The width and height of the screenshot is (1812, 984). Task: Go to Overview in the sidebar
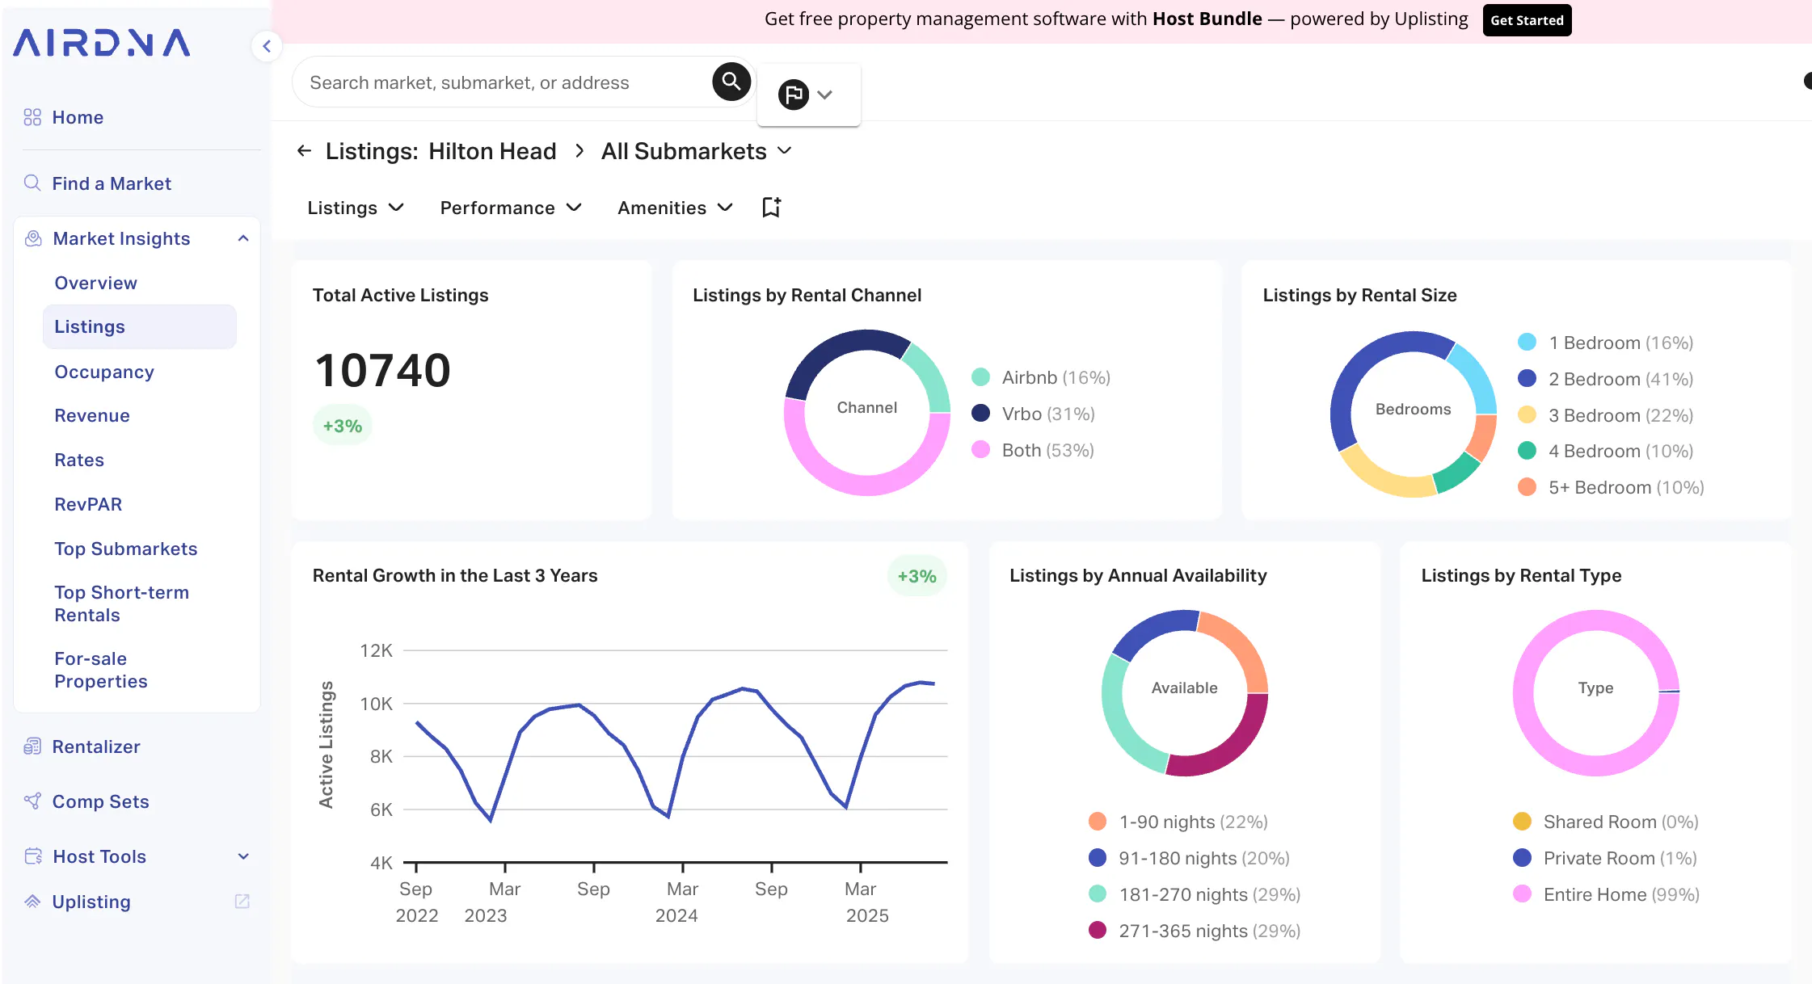click(x=96, y=283)
